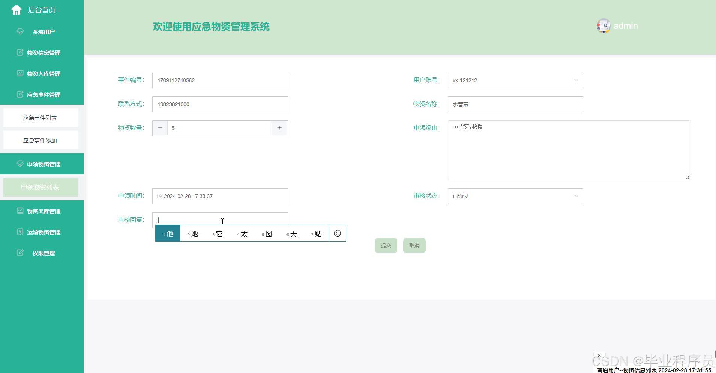Click the home icon beside 后台首页
Viewport: 716px width, 373px height.
pos(16,10)
